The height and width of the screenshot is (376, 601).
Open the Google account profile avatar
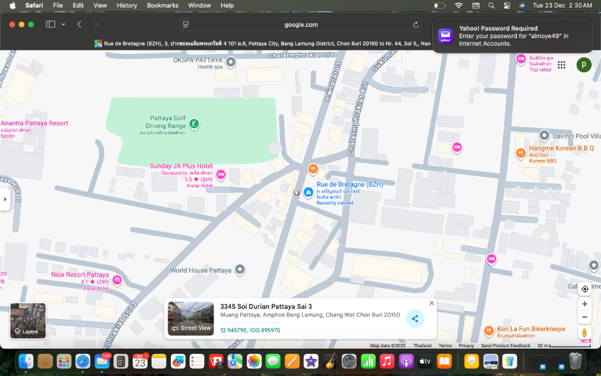pos(583,65)
